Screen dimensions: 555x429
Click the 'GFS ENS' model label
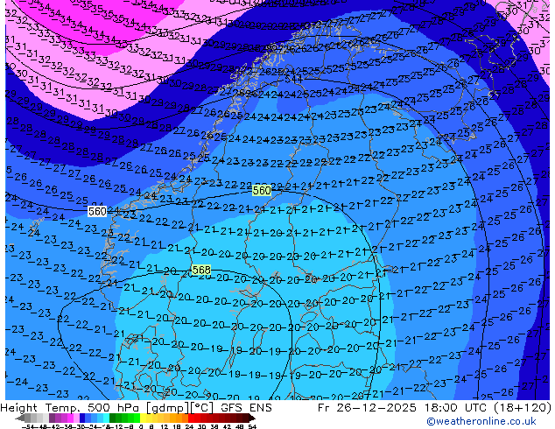[246, 408]
